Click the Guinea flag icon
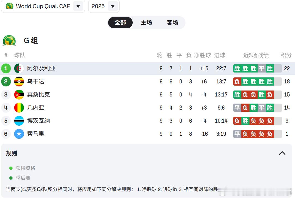This screenshot has height=199, width=295. 19,108
